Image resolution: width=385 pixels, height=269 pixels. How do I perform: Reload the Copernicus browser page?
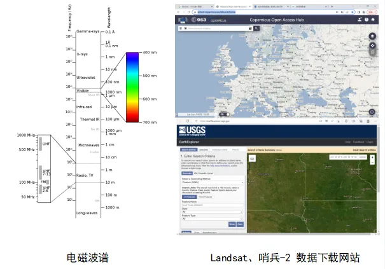(x=188, y=12)
